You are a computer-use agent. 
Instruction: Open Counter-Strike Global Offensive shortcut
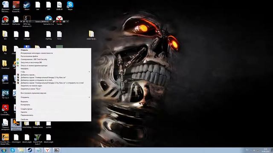(5, 139)
